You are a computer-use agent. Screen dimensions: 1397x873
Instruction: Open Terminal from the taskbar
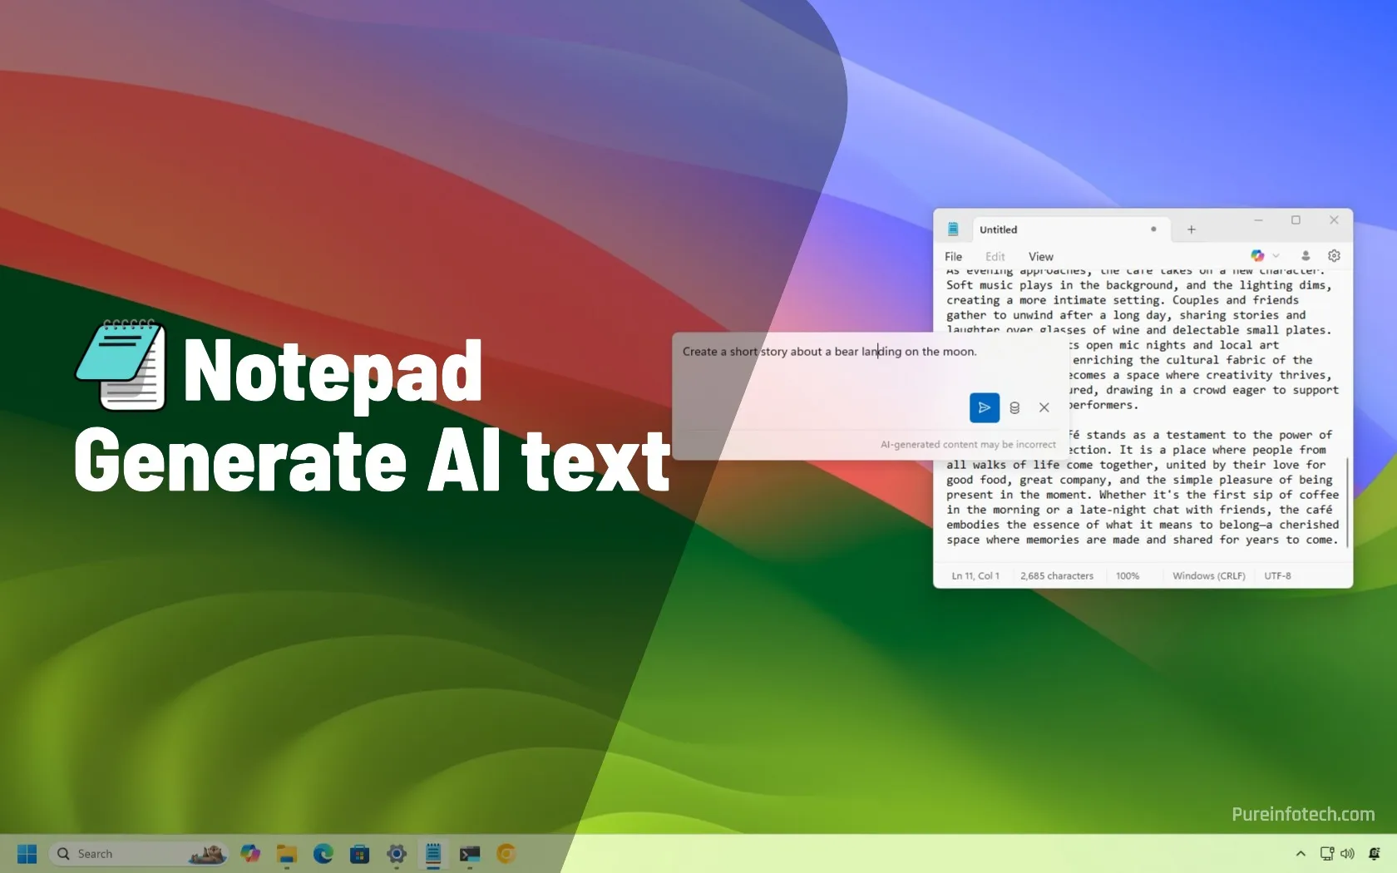click(x=470, y=854)
